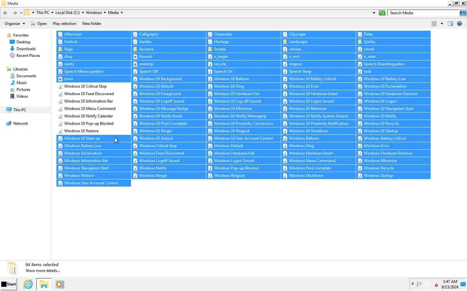Select the Speech Disambiguation file
The width and height of the screenshot is (467, 291).
[x=393, y=64]
